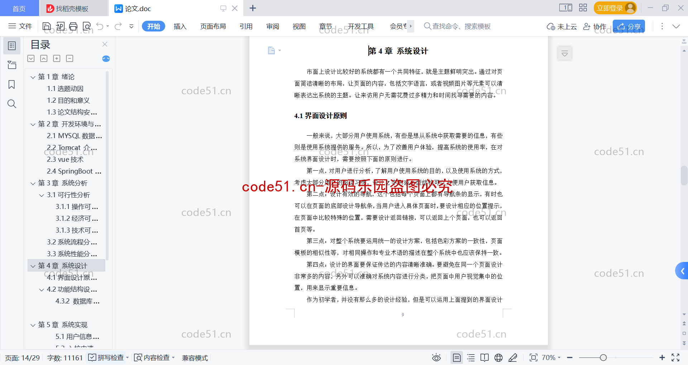Collapse 第 3 章 系统分析 outline entry
Image resolution: width=688 pixels, height=365 pixels.
33,183
